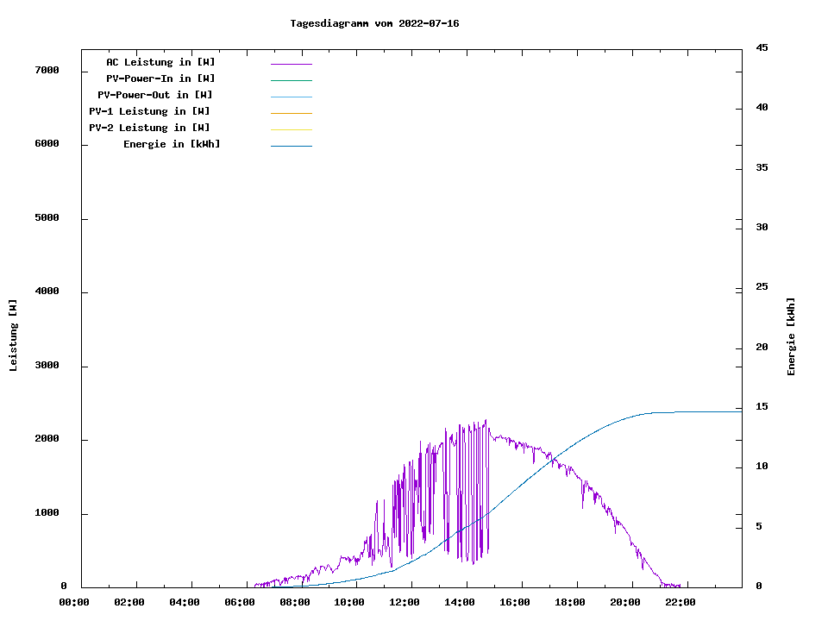Screen dimensions: 828x621
Task: Select the 'AC Leistung in [W]' legend entry
Action: 160,62
